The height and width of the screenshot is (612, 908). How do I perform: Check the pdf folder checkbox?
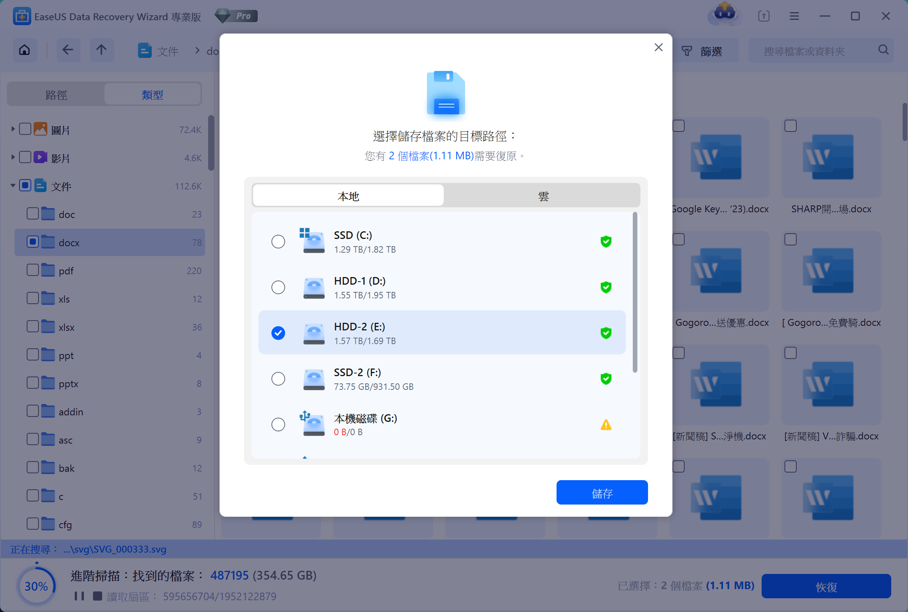coord(33,270)
